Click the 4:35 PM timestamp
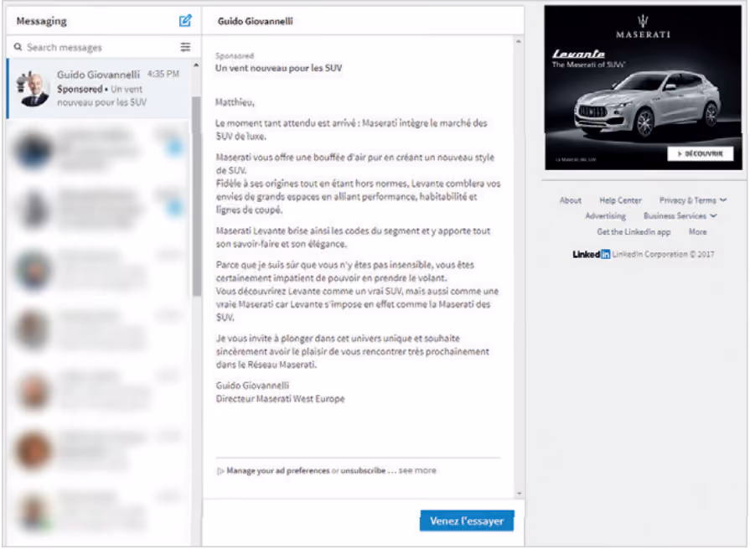750x549 pixels. [x=163, y=74]
